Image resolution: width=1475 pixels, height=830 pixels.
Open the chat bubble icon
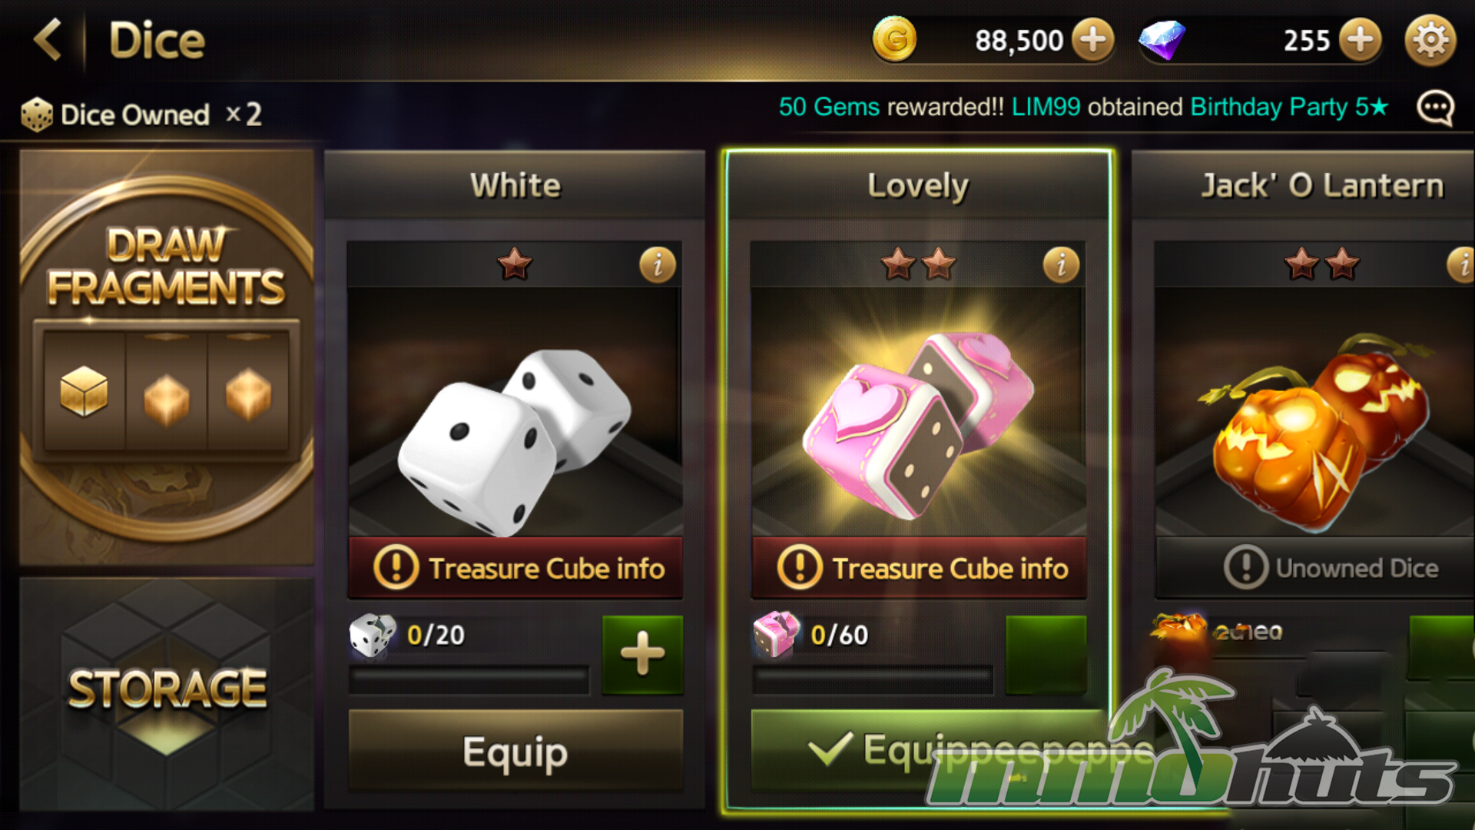[1435, 108]
